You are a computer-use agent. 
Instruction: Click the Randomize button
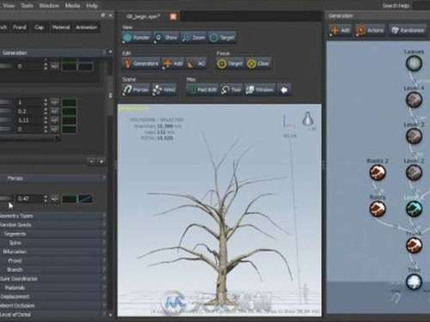click(x=408, y=30)
